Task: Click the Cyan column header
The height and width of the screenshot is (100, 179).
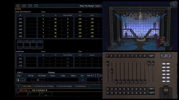Action: (80, 55)
